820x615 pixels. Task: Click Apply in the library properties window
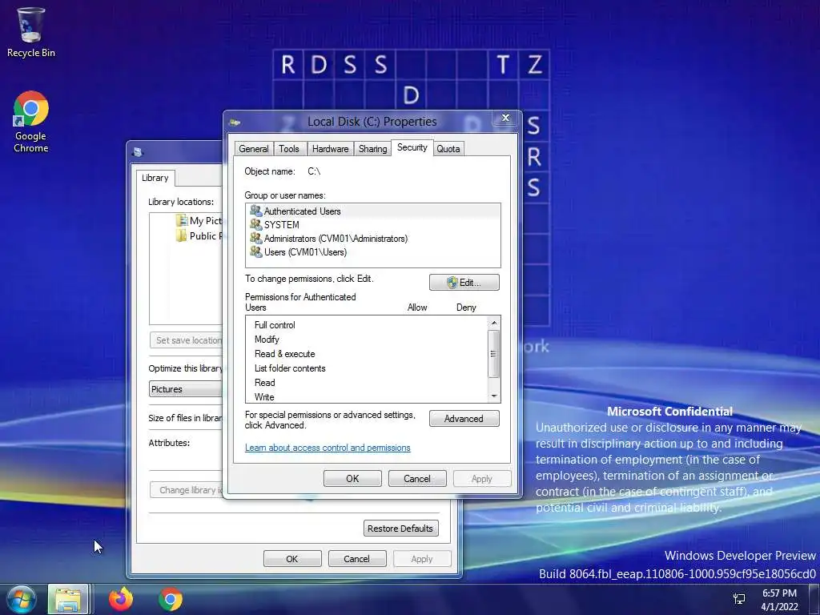tap(421, 558)
